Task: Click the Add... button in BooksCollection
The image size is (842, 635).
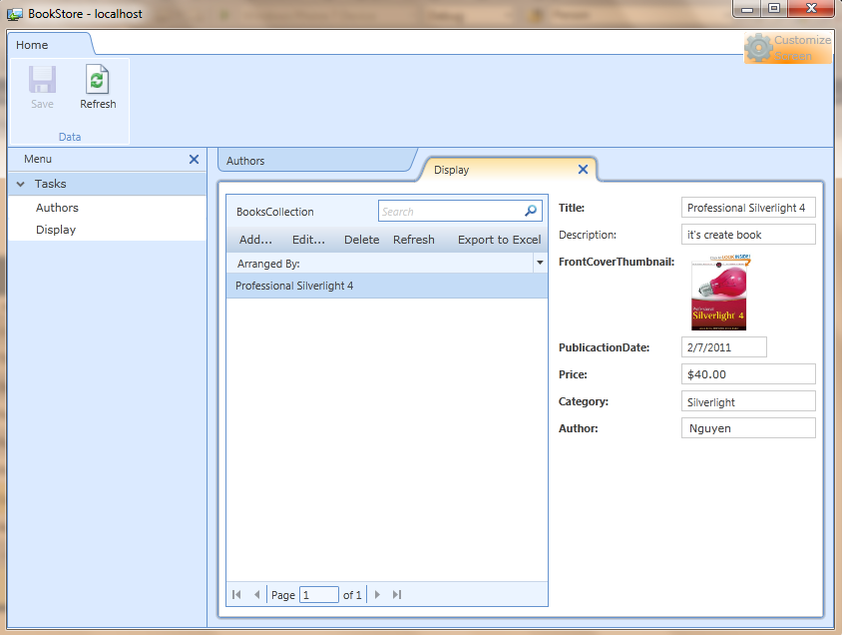Action: click(255, 240)
